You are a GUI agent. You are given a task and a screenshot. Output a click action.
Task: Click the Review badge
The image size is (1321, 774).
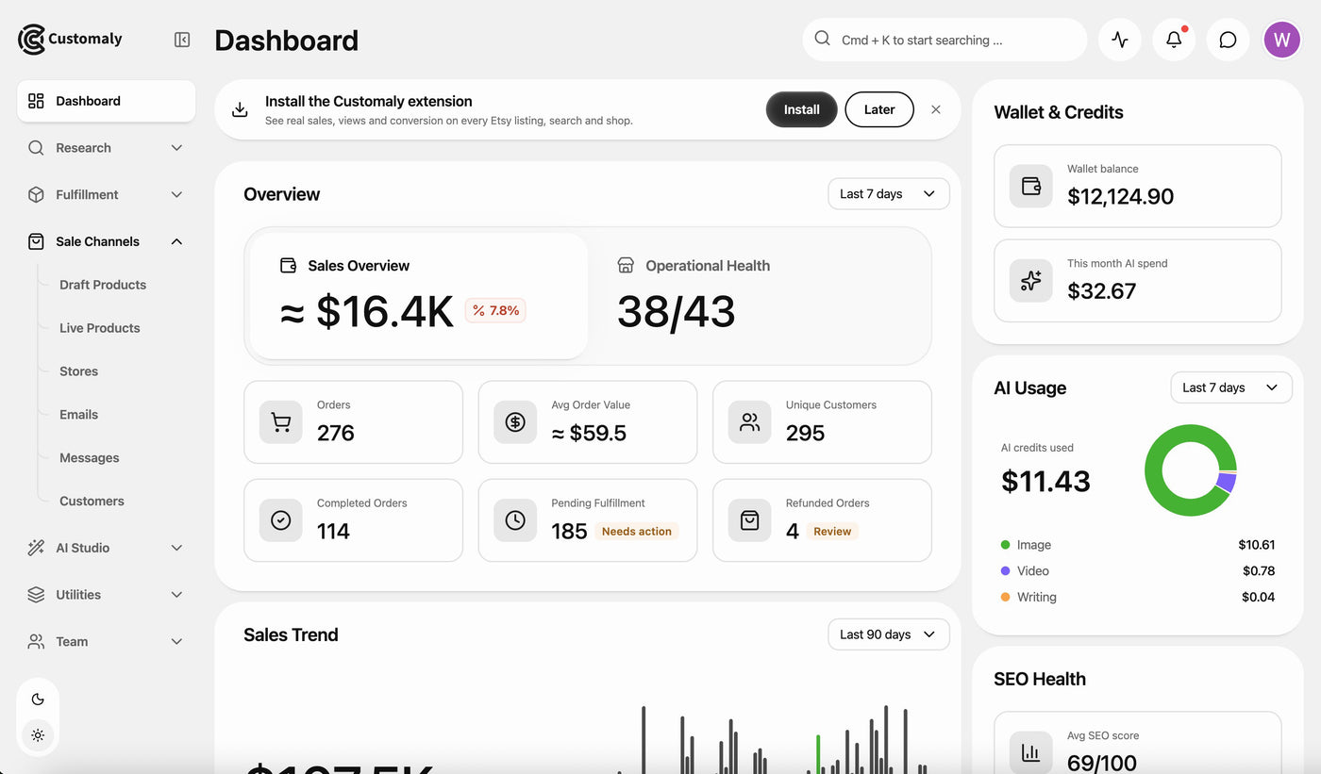pos(832,532)
